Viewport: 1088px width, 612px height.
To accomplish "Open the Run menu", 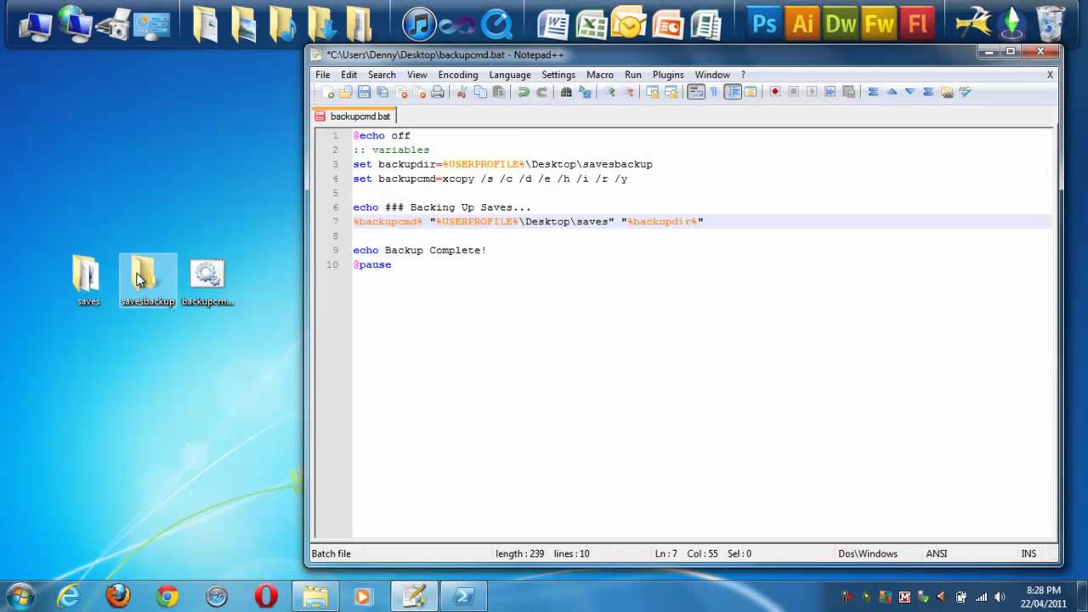I will pos(633,75).
